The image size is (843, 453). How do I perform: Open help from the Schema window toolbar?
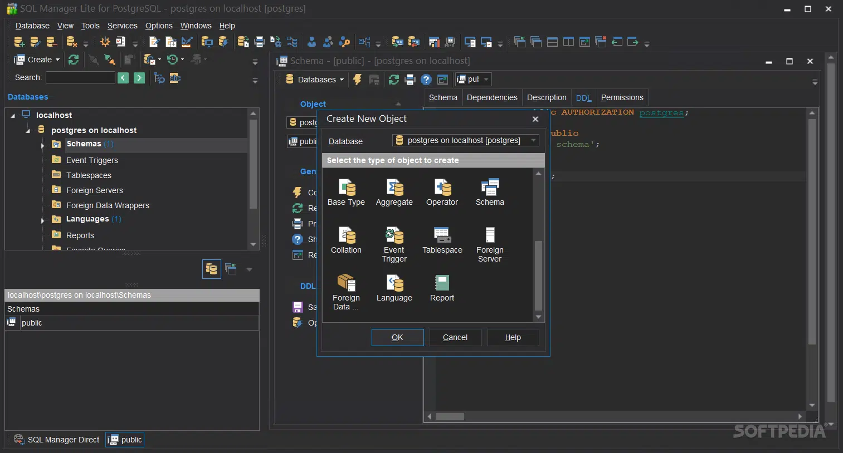426,80
